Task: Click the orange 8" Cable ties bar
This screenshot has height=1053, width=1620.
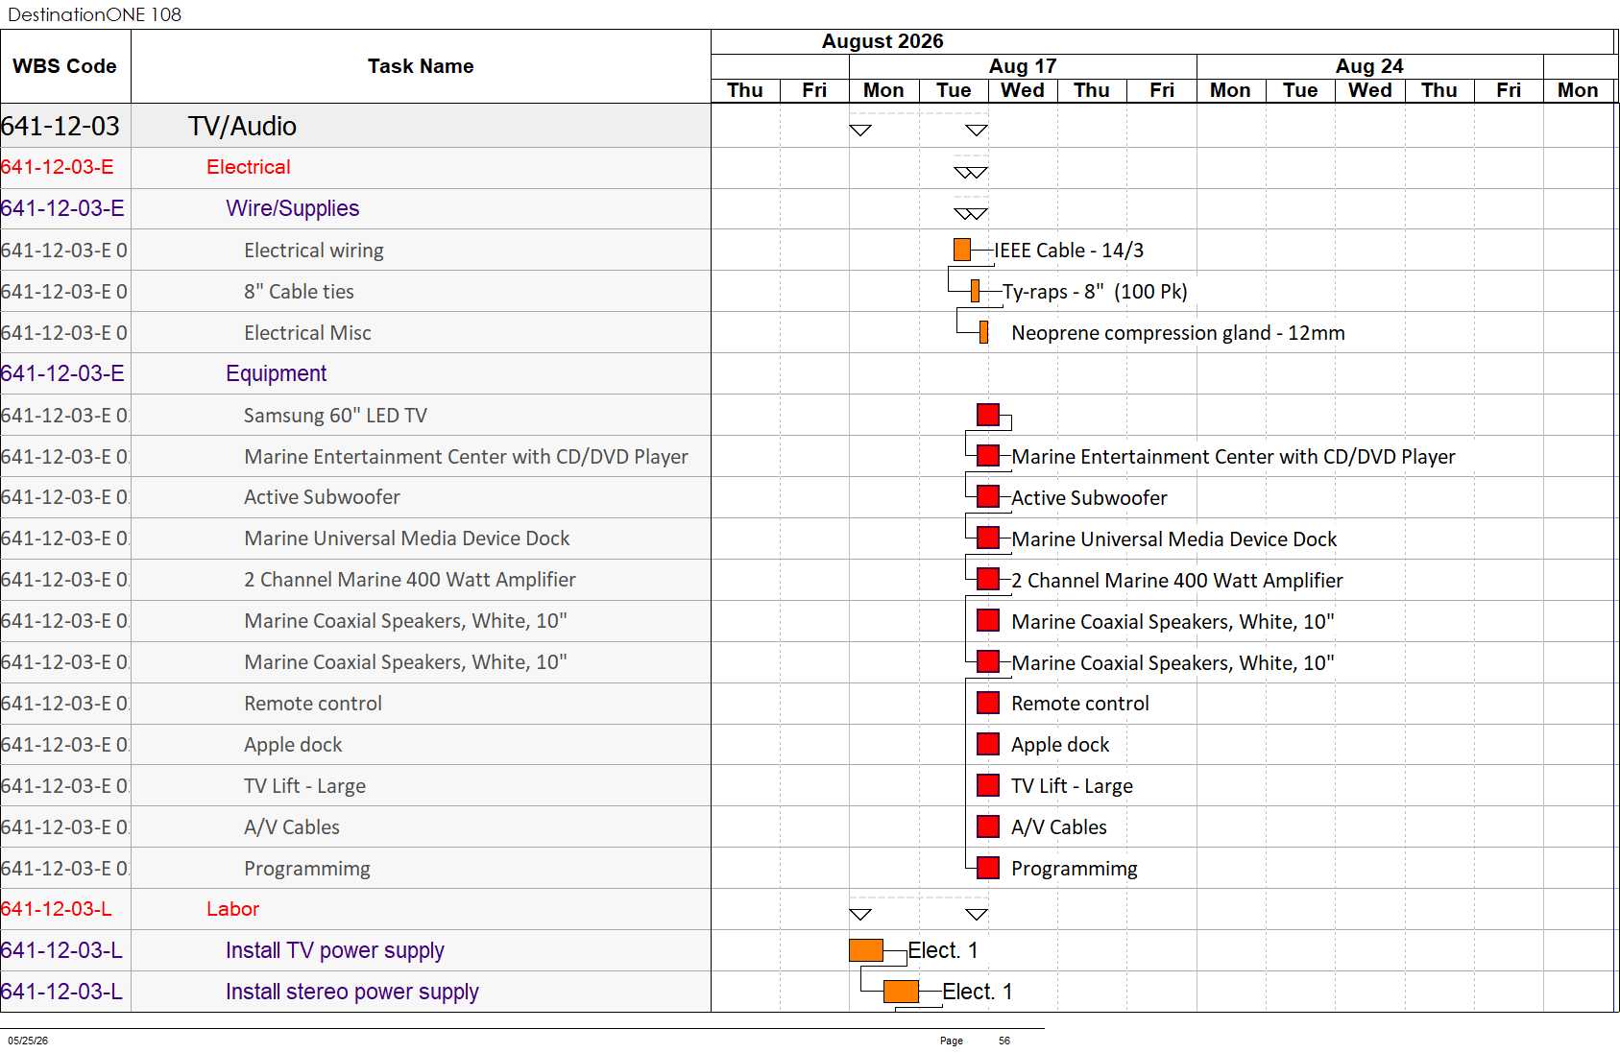Action: pos(975,291)
